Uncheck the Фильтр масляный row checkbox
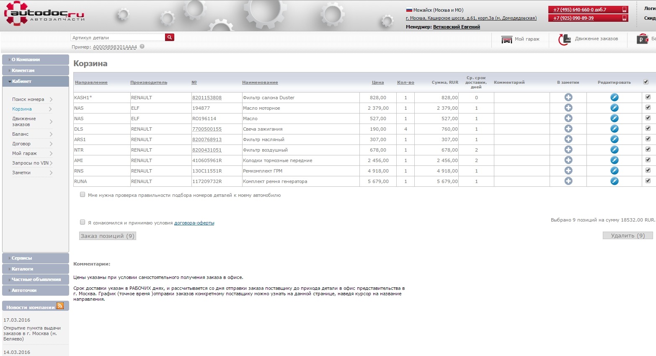 (x=648, y=139)
